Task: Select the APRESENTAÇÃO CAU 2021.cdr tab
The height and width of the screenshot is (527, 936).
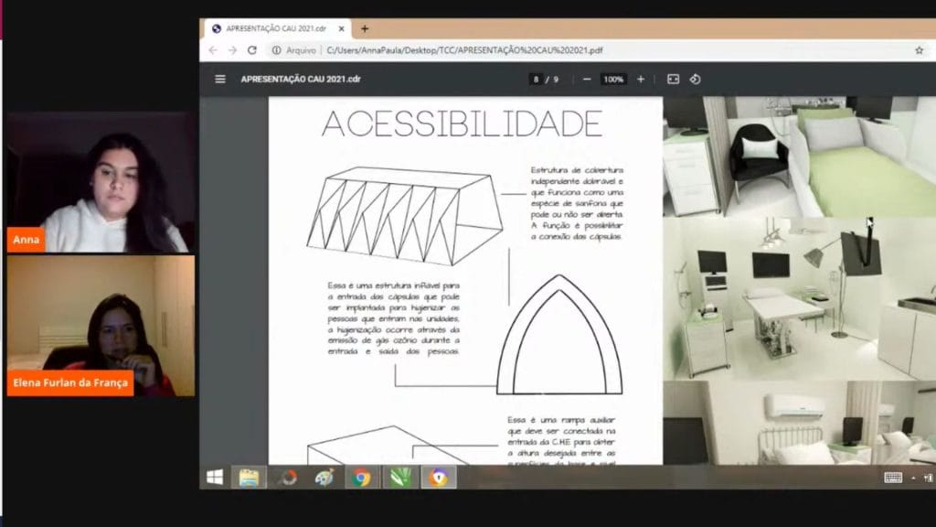Action: [x=274, y=28]
